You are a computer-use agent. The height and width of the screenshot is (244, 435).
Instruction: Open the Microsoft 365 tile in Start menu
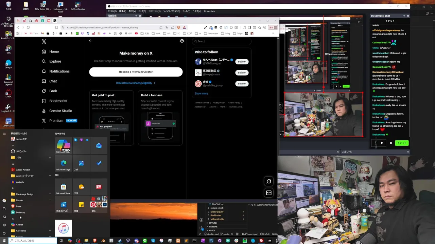(64, 146)
